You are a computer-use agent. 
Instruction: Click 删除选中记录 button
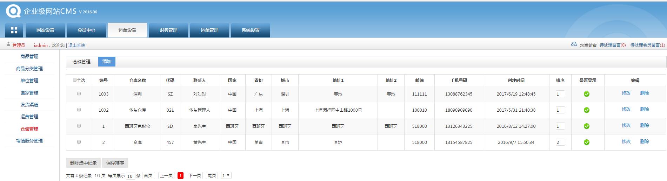click(x=83, y=163)
